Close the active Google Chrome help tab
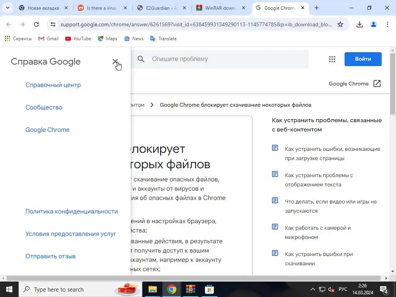 point(302,8)
